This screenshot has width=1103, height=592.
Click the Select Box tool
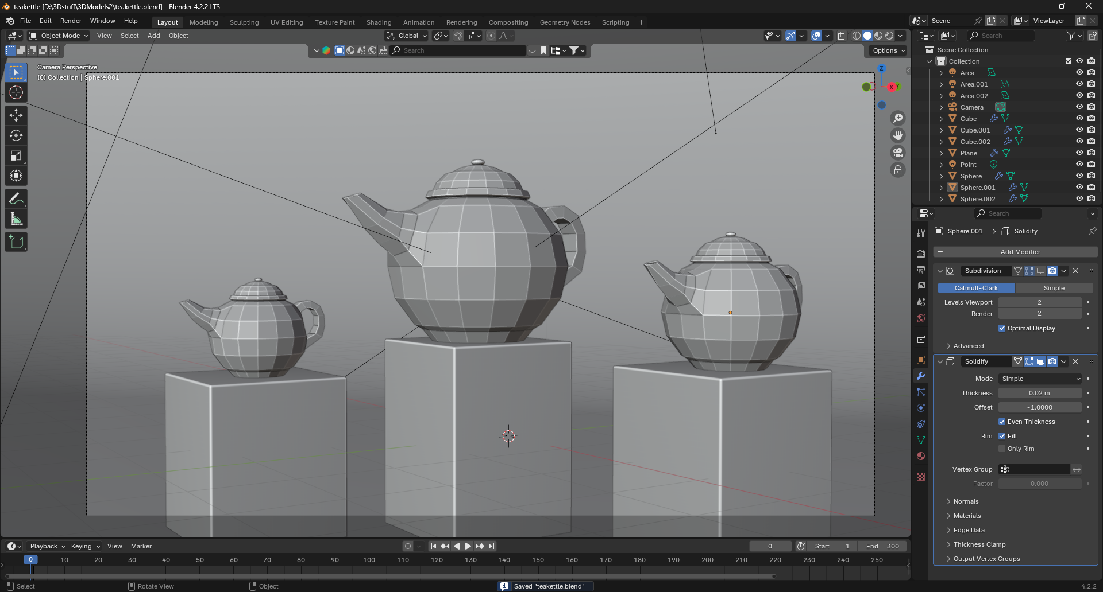[x=16, y=72]
